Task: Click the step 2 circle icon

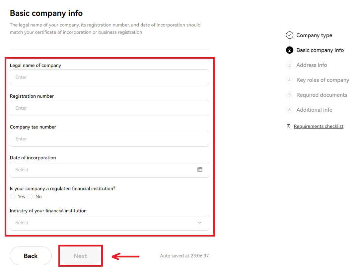Action: click(x=289, y=50)
